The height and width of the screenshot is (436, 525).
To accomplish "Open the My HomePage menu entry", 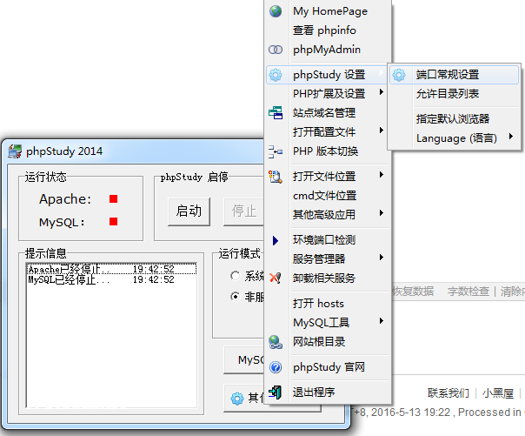I will tap(329, 11).
